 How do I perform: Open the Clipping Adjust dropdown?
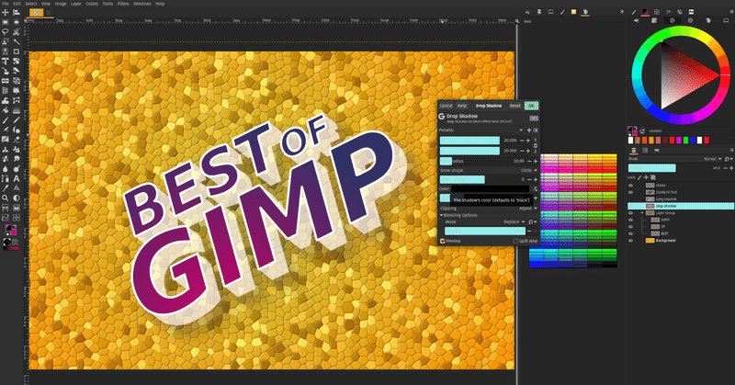tap(528, 209)
